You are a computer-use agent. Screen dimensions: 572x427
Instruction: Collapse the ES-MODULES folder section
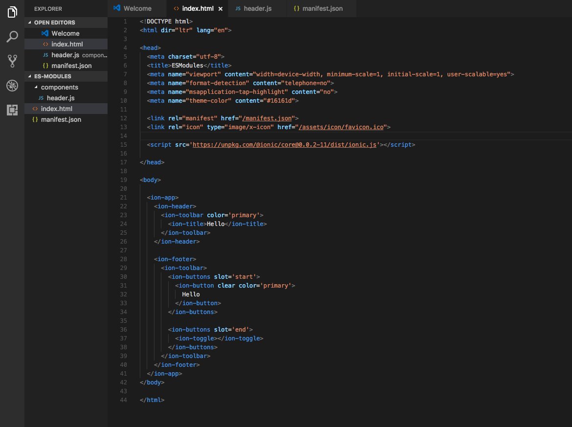pos(29,76)
